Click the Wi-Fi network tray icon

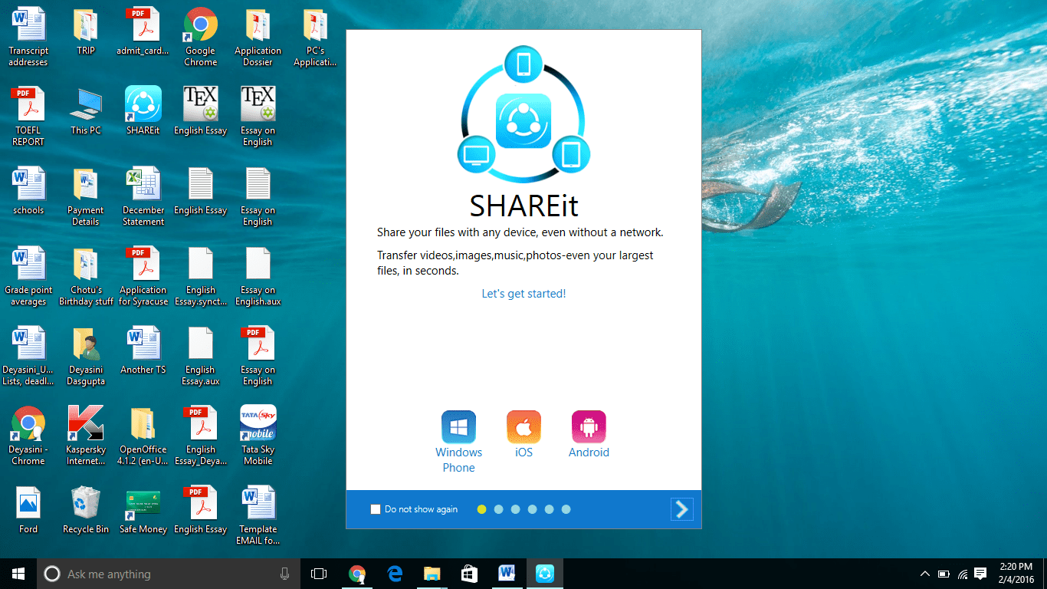963,574
